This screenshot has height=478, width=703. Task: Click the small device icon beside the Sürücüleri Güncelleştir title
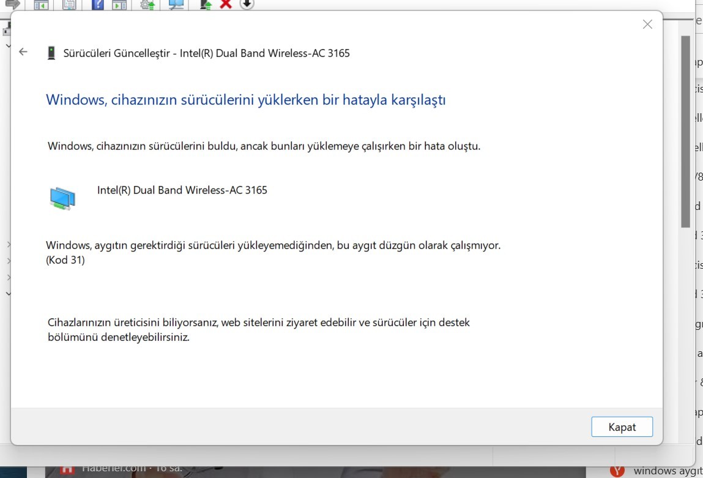point(51,53)
